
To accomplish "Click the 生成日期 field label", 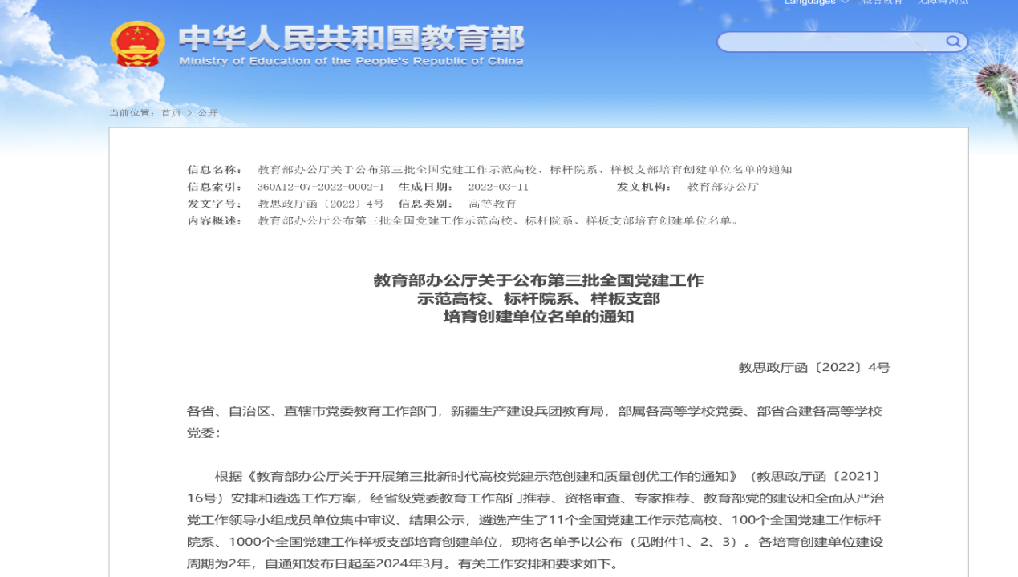I will 426,187.
